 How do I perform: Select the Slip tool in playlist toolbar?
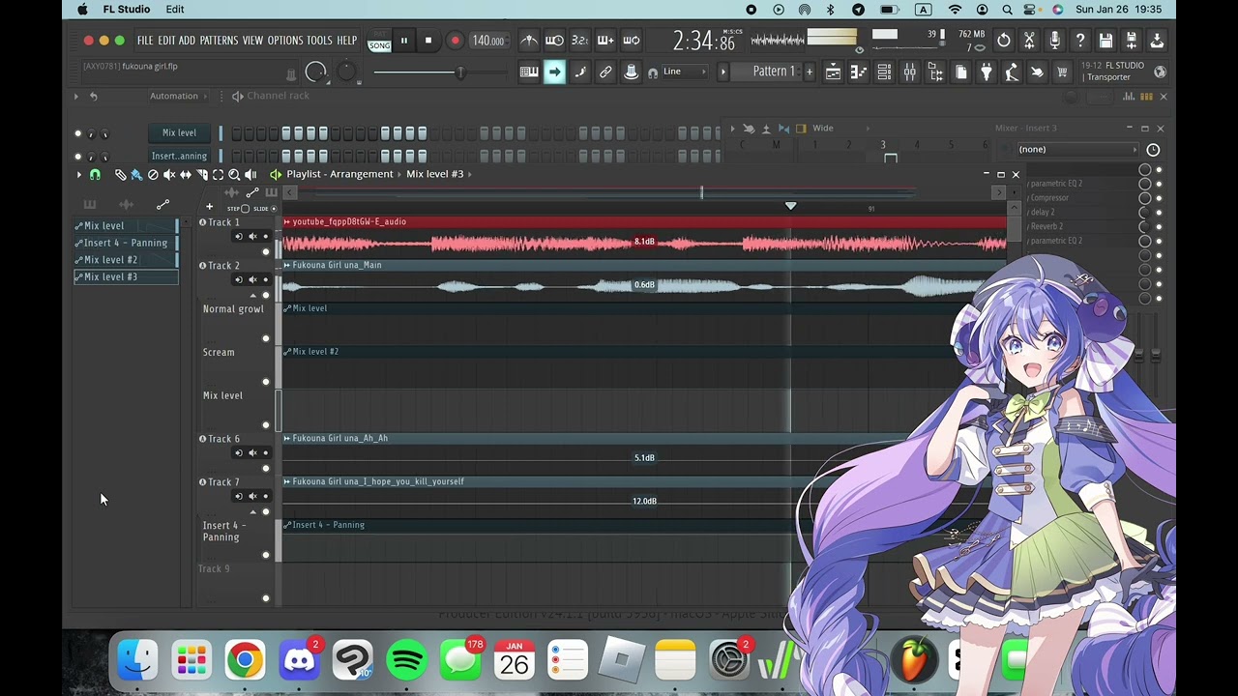(x=186, y=175)
